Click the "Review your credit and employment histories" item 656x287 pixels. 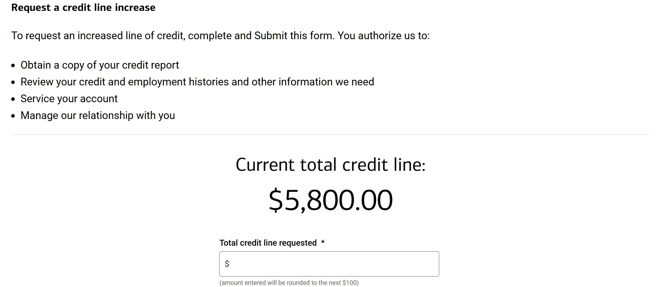pyautogui.click(x=197, y=82)
